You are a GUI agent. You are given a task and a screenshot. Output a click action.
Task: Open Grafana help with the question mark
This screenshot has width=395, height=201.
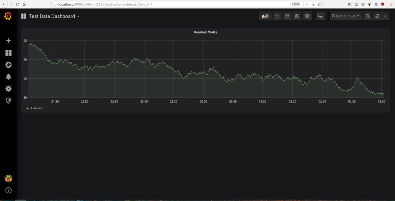8,190
